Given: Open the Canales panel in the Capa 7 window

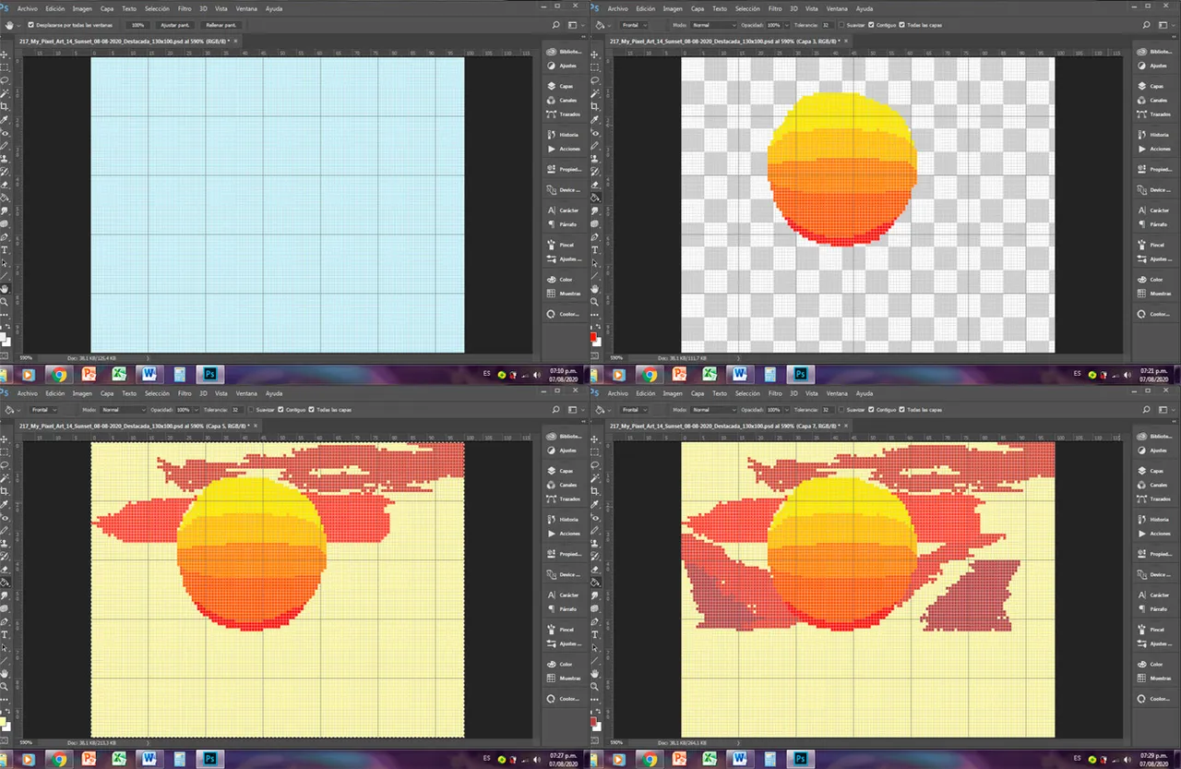Looking at the screenshot, I should point(1152,485).
